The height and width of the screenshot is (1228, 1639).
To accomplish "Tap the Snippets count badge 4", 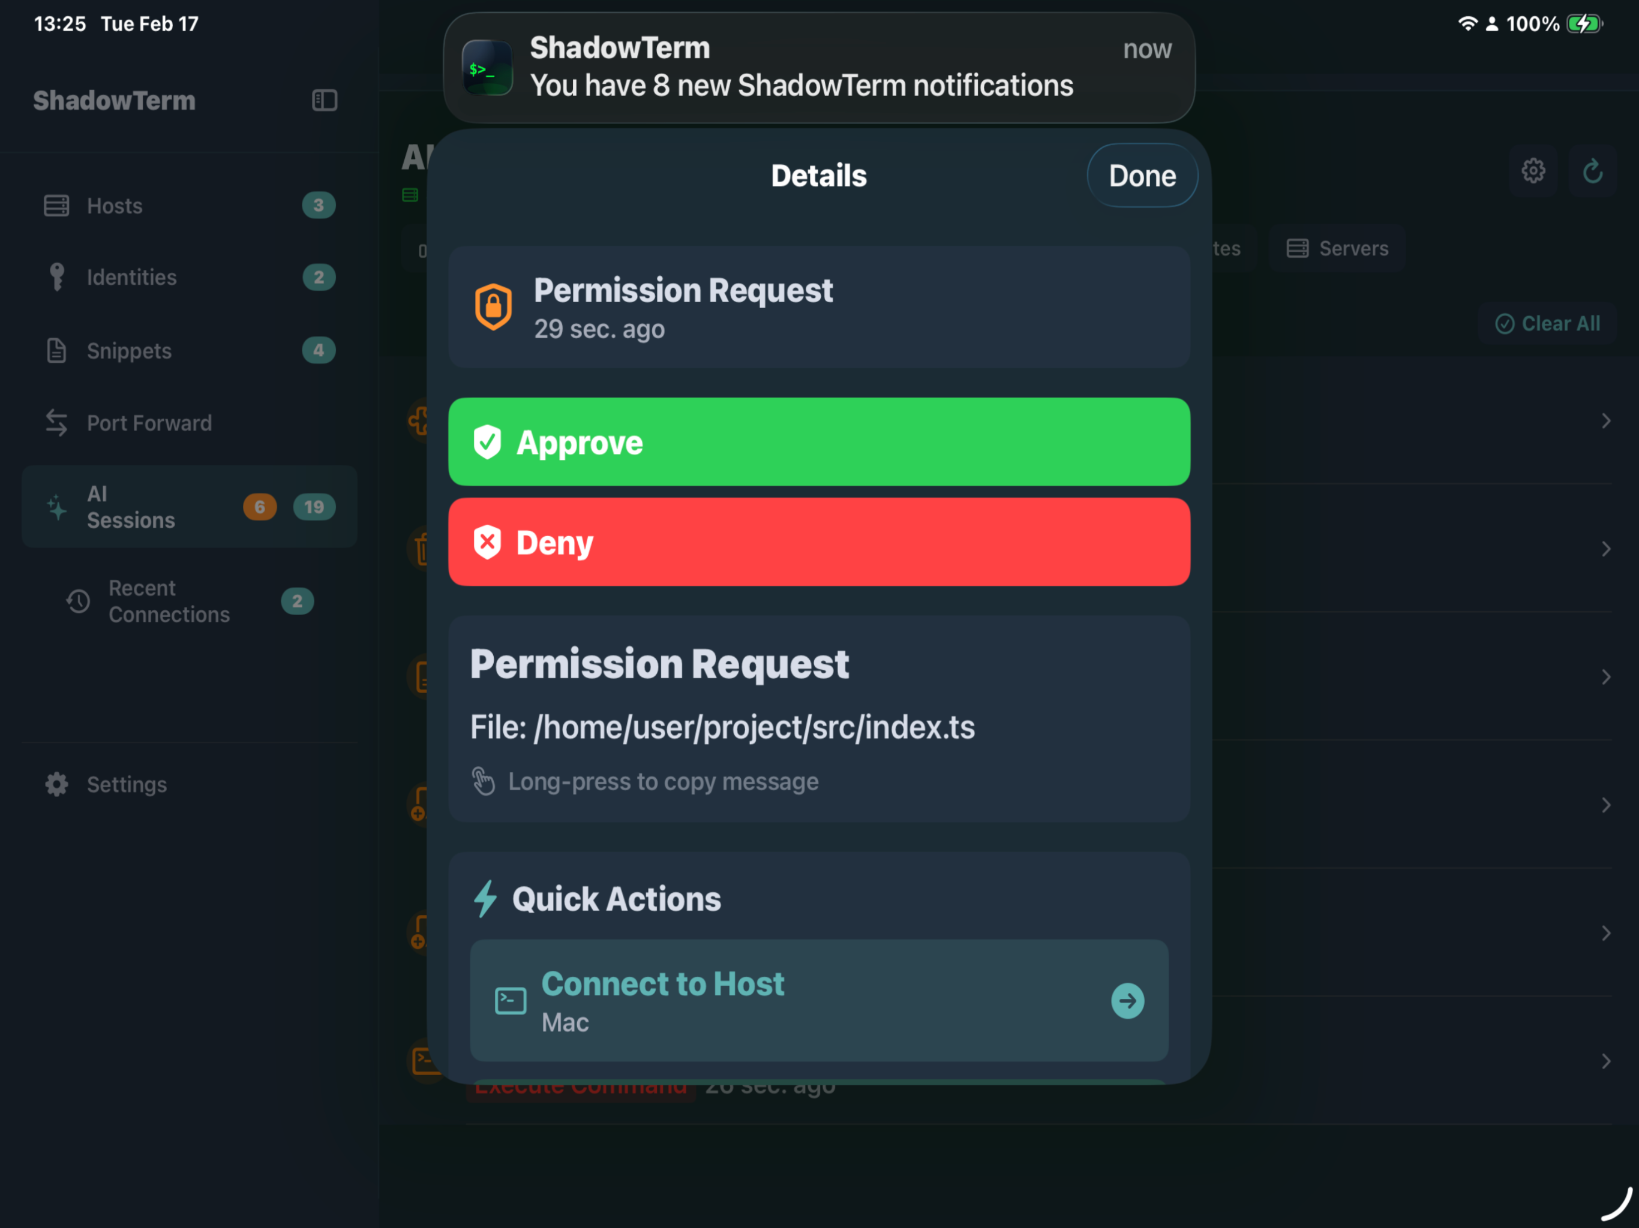I will [x=319, y=350].
